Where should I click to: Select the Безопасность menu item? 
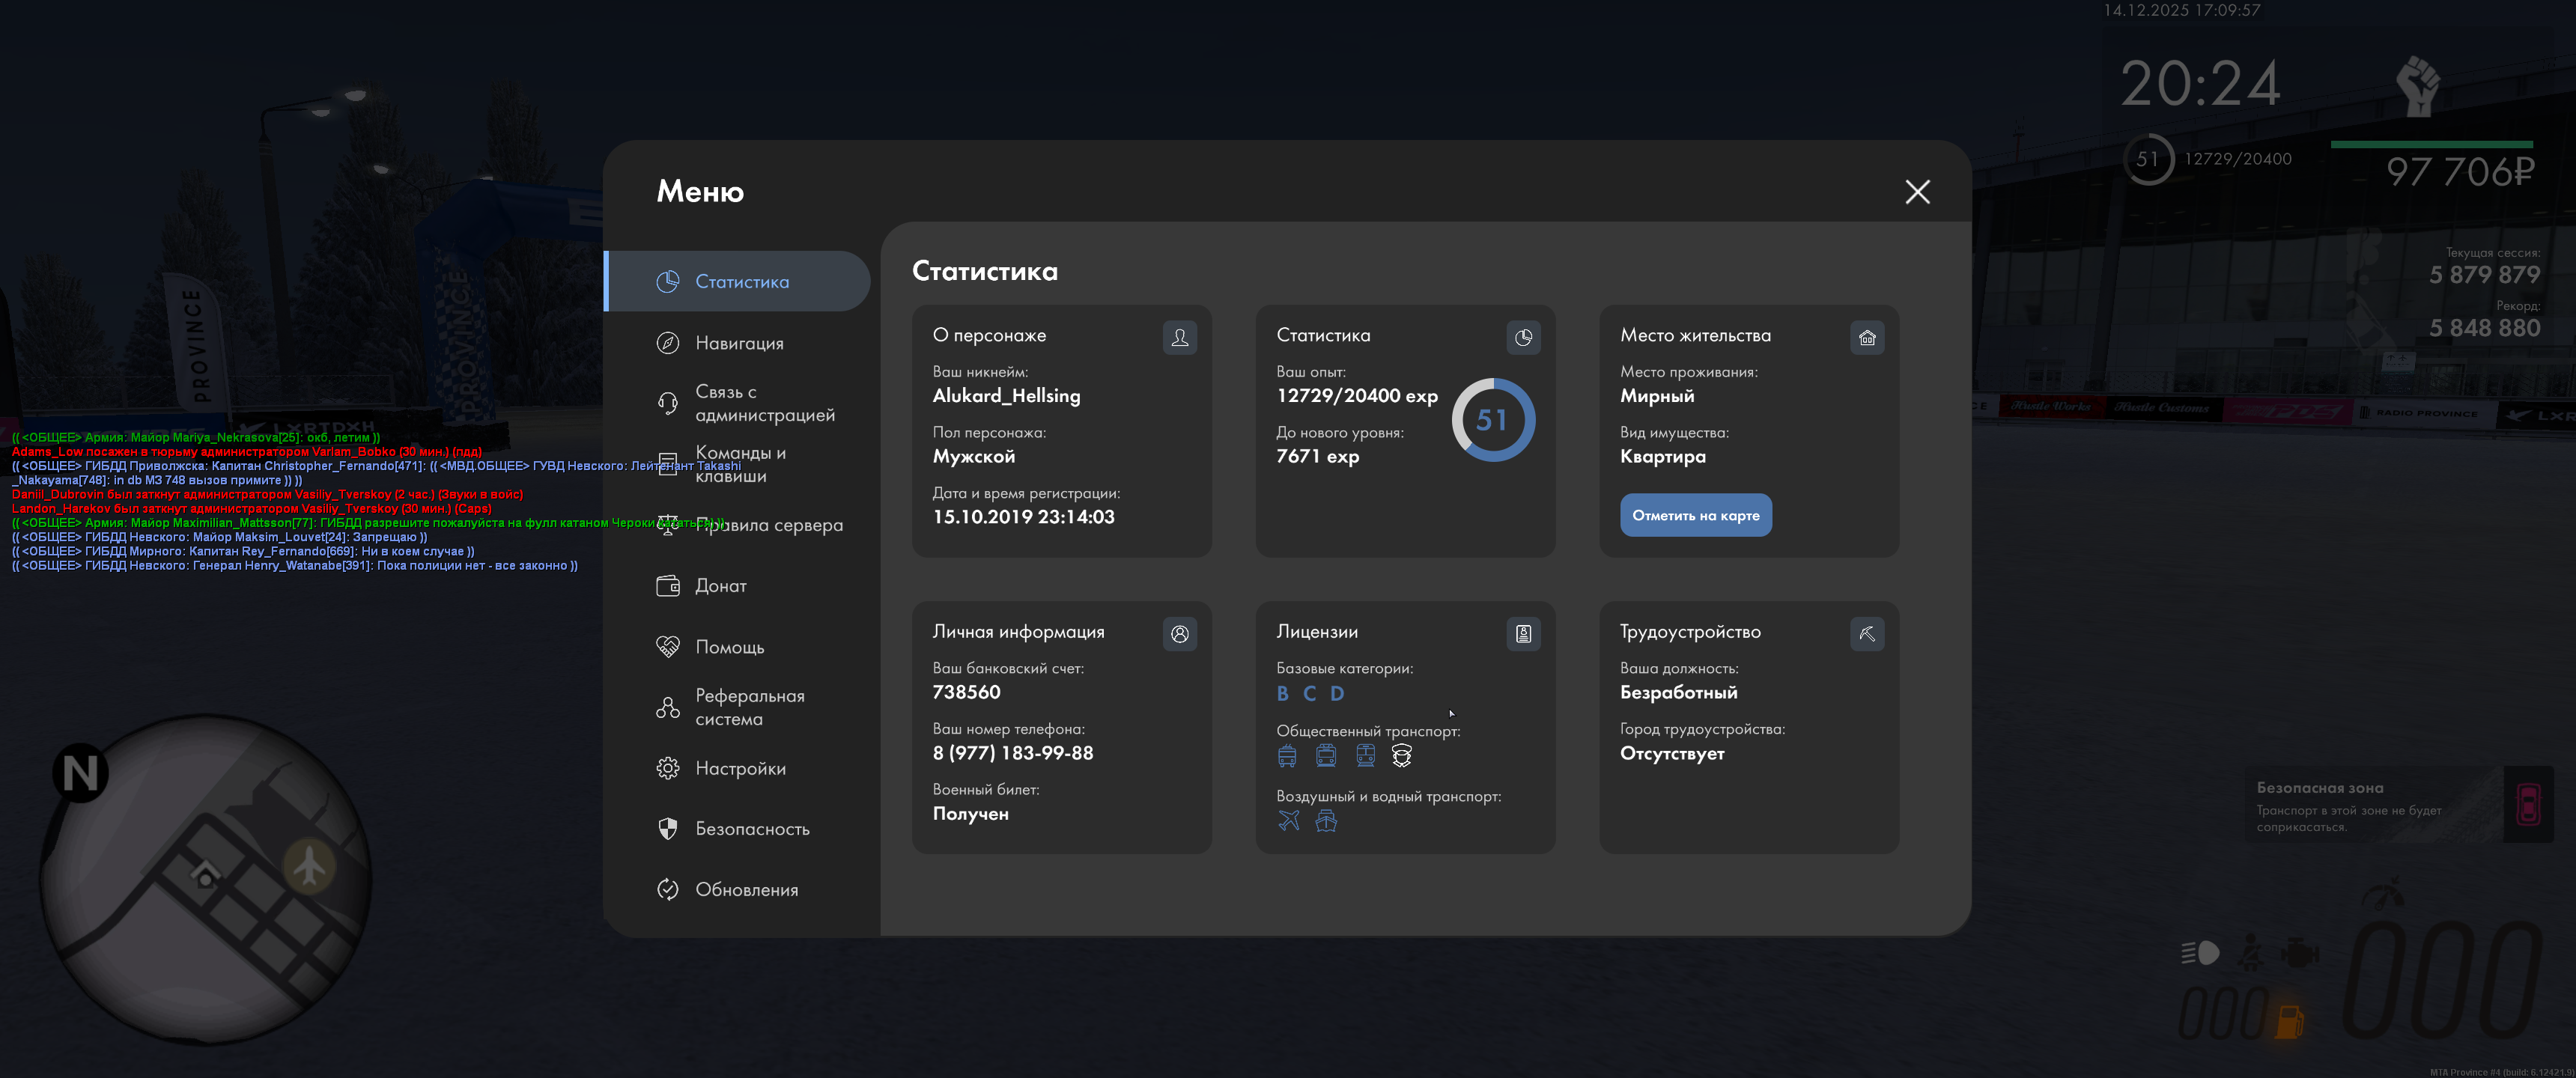(x=751, y=829)
